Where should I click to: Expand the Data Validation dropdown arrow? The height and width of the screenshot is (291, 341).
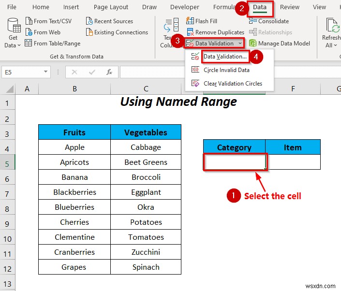pos(240,43)
